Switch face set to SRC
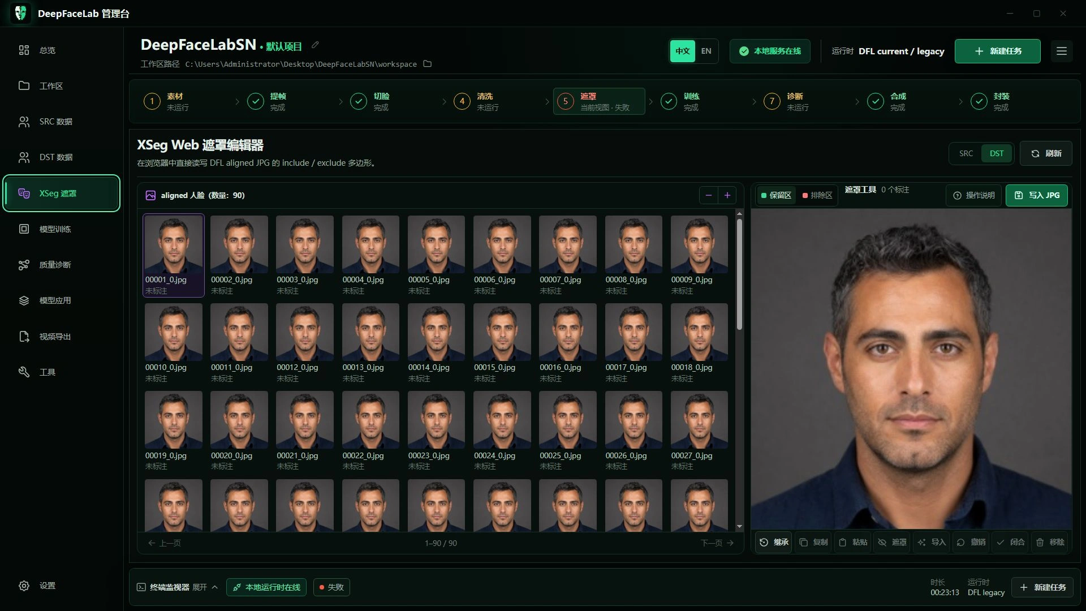Screen dimensions: 1086x611 point(966,153)
